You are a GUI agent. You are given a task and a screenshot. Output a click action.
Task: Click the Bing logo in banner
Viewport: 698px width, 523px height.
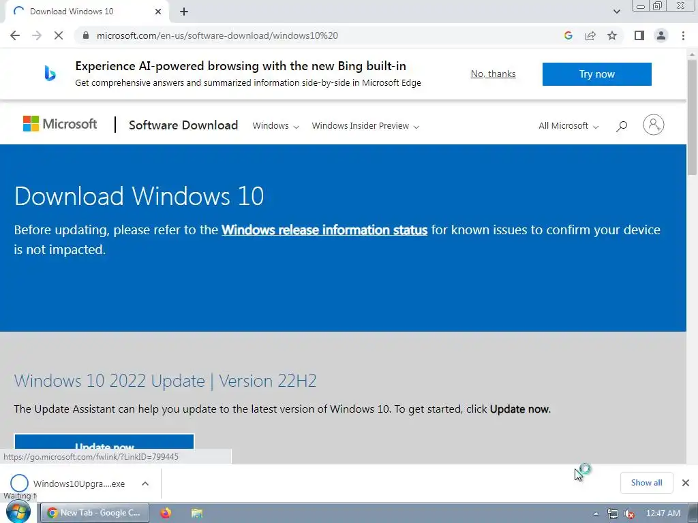click(x=50, y=74)
